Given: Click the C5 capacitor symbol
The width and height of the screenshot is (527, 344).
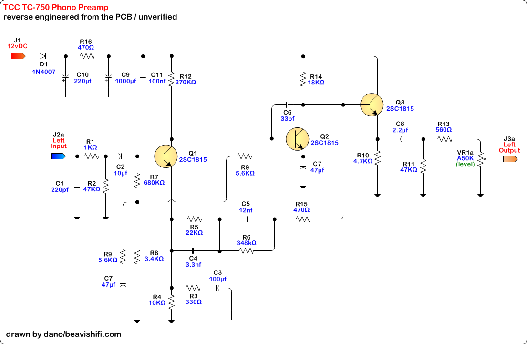Looking at the screenshot, I should (x=247, y=219).
